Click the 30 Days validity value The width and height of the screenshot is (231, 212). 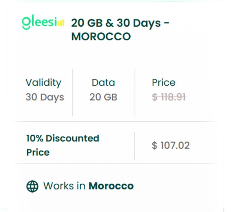pos(45,97)
